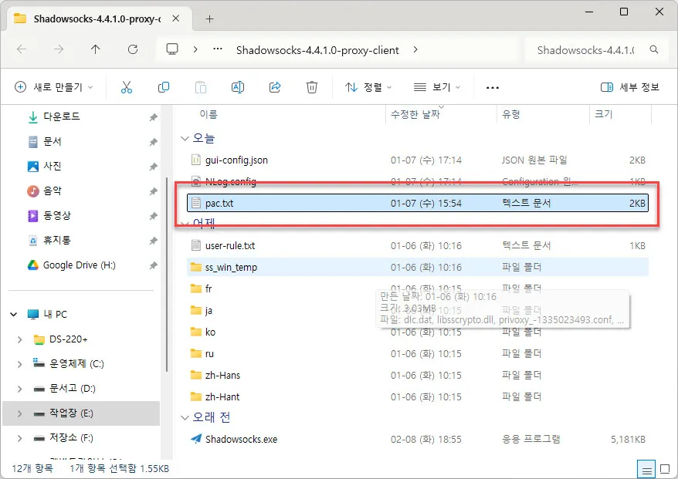Open the 보기 view dropdown
The width and height of the screenshot is (678, 479).
coord(437,87)
